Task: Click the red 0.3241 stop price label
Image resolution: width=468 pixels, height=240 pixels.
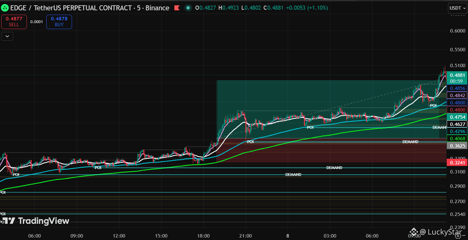Action: tap(457, 162)
